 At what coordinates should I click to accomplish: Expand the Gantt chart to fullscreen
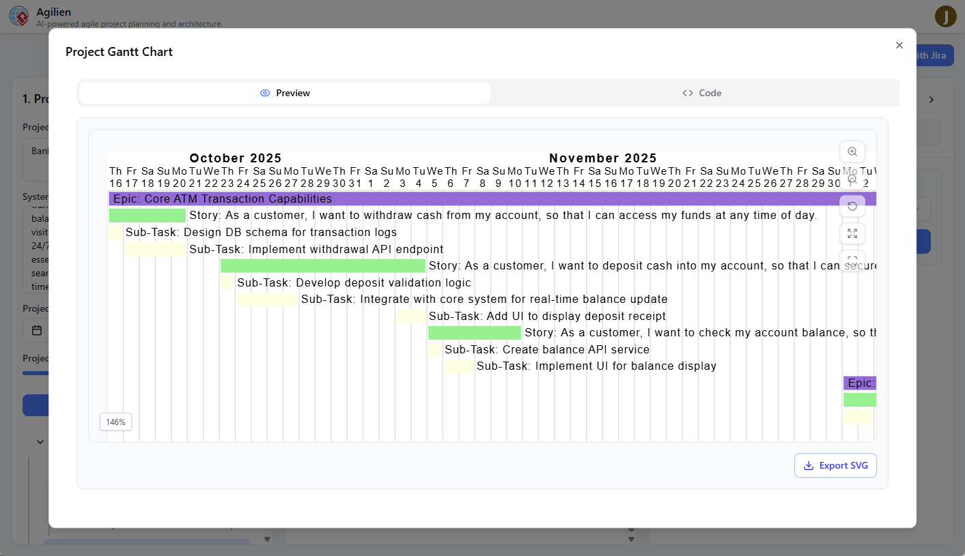(852, 233)
